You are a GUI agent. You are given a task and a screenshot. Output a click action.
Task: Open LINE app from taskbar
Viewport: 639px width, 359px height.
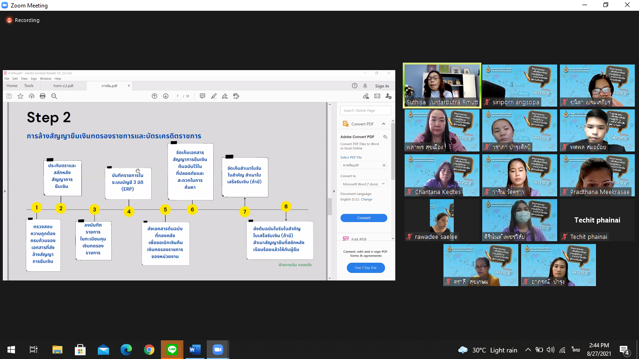(172, 349)
